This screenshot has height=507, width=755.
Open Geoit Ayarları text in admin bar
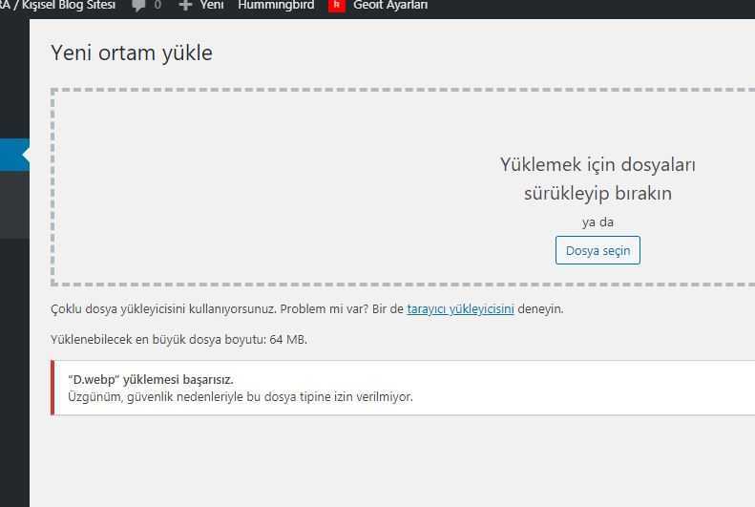click(390, 6)
